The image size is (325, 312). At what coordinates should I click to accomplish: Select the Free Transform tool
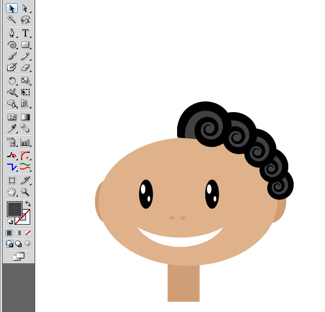pos(25,92)
